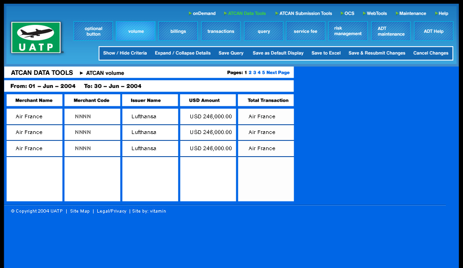
Task: Click the ADT Help button
Action: 433,31
